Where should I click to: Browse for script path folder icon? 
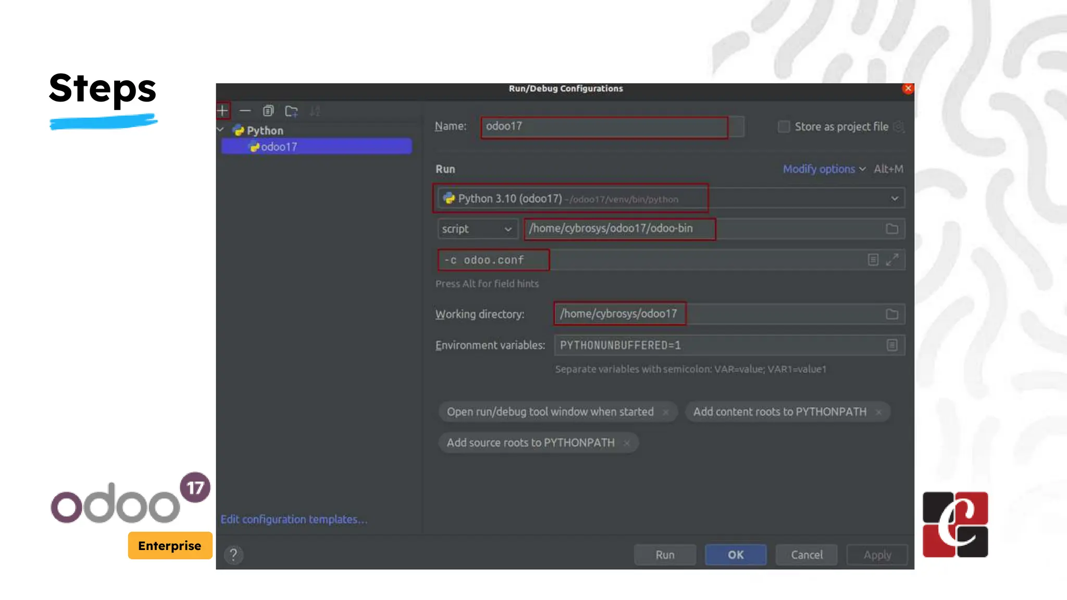point(892,229)
